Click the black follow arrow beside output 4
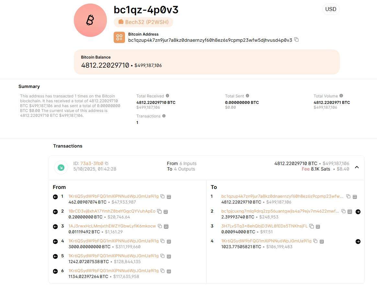 (x=358, y=241)
